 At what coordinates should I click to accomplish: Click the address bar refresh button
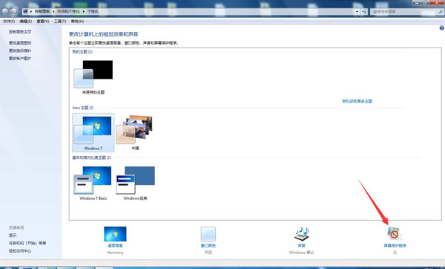[364, 12]
